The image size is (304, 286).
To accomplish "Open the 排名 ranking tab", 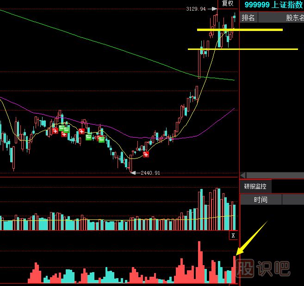I will click(x=248, y=18).
